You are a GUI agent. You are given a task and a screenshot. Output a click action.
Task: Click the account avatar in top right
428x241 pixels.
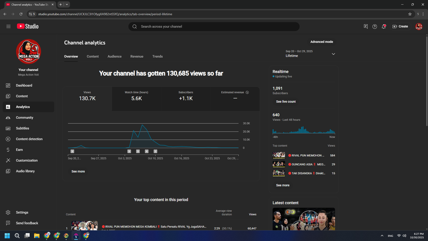[419, 27]
